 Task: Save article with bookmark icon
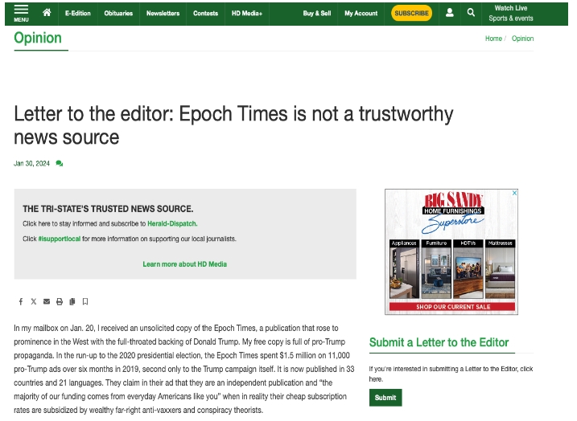[x=85, y=301]
